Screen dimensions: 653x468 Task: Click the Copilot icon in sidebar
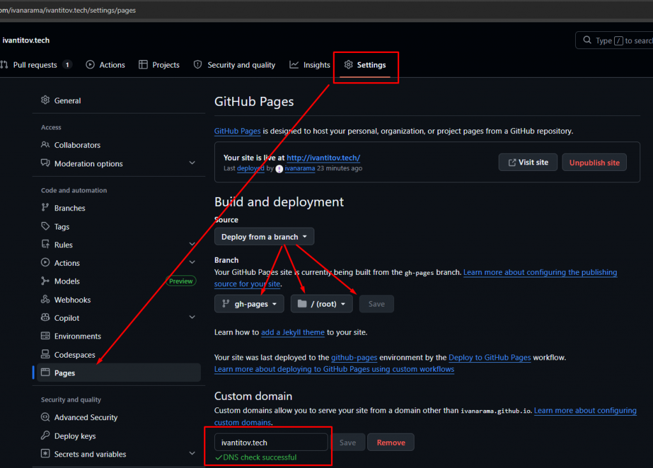(45, 318)
